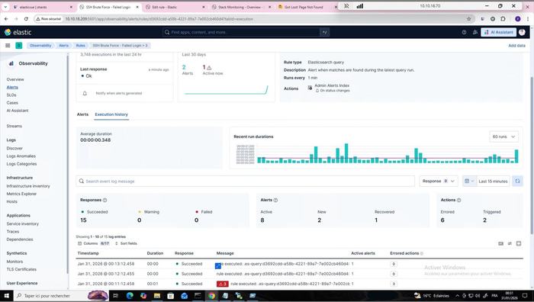
Task: Open SLOs in the sidebar
Action: pos(11,95)
